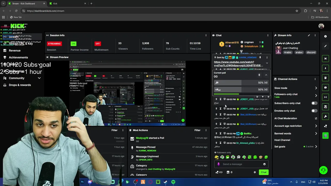Screen dimensions: 331x186
Task: Open Achievements in the sidebar
Action: (x=18, y=57)
